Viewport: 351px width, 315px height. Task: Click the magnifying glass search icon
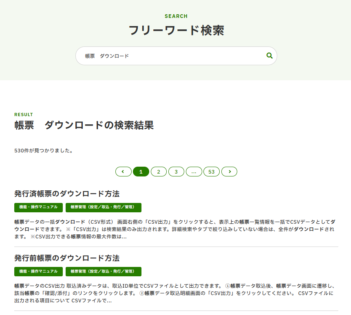269,56
